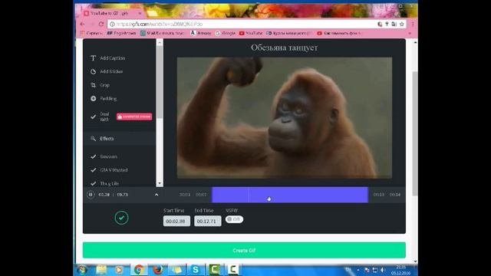Click the 00:13 timeline marker
Viewport: 491px width, 276px height.
point(378,195)
